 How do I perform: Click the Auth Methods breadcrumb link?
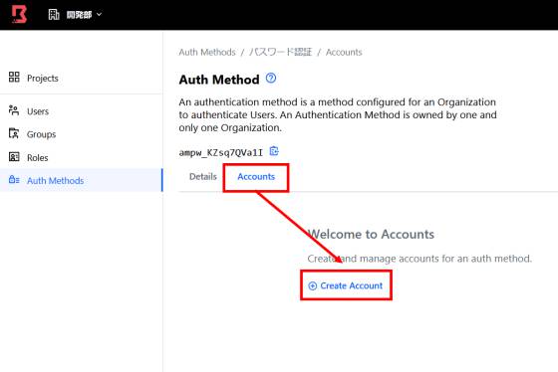coord(207,53)
